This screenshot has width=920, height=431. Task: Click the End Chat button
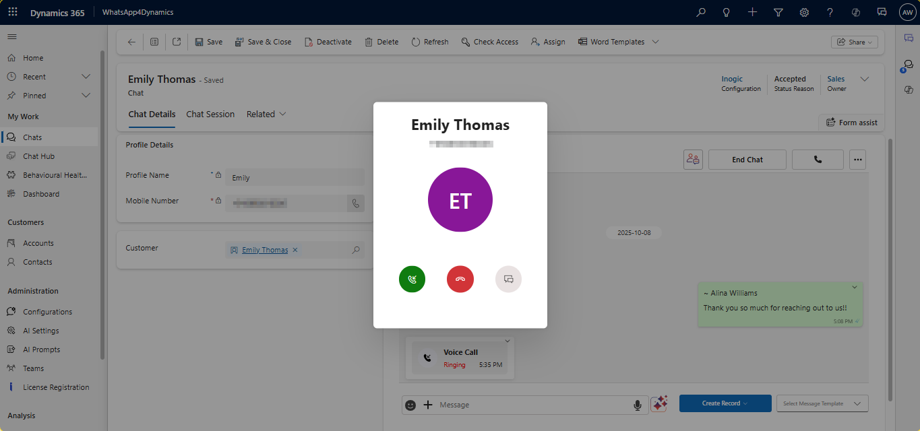[x=747, y=160]
